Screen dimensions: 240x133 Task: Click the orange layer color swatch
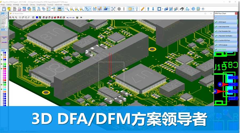point(5,57)
